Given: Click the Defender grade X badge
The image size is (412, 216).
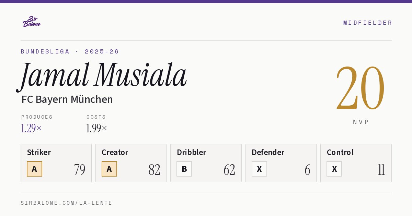Looking at the screenshot, I should [259, 169].
